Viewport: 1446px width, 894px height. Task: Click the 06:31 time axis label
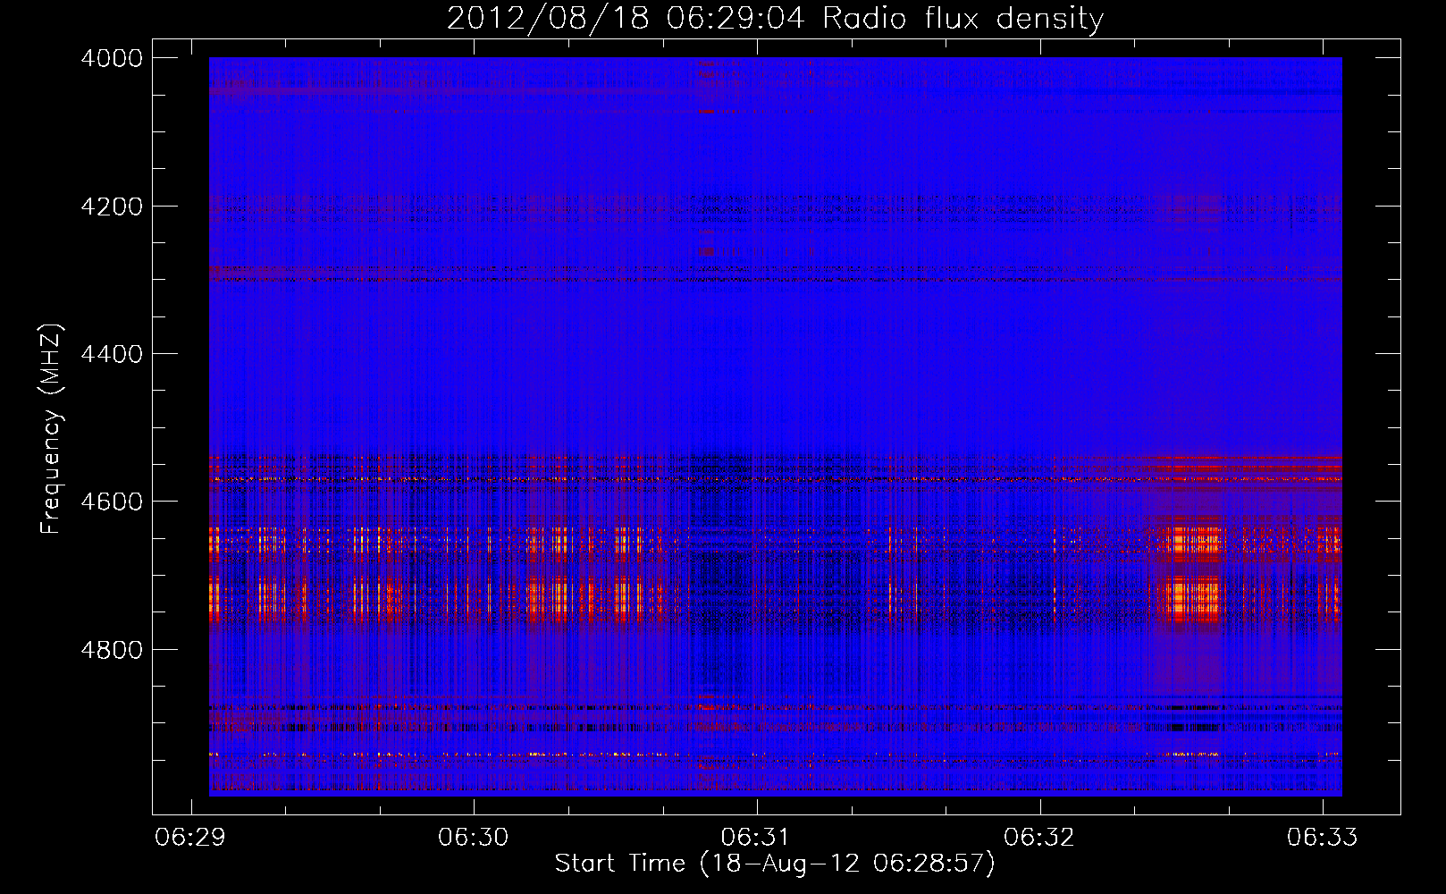point(756,838)
